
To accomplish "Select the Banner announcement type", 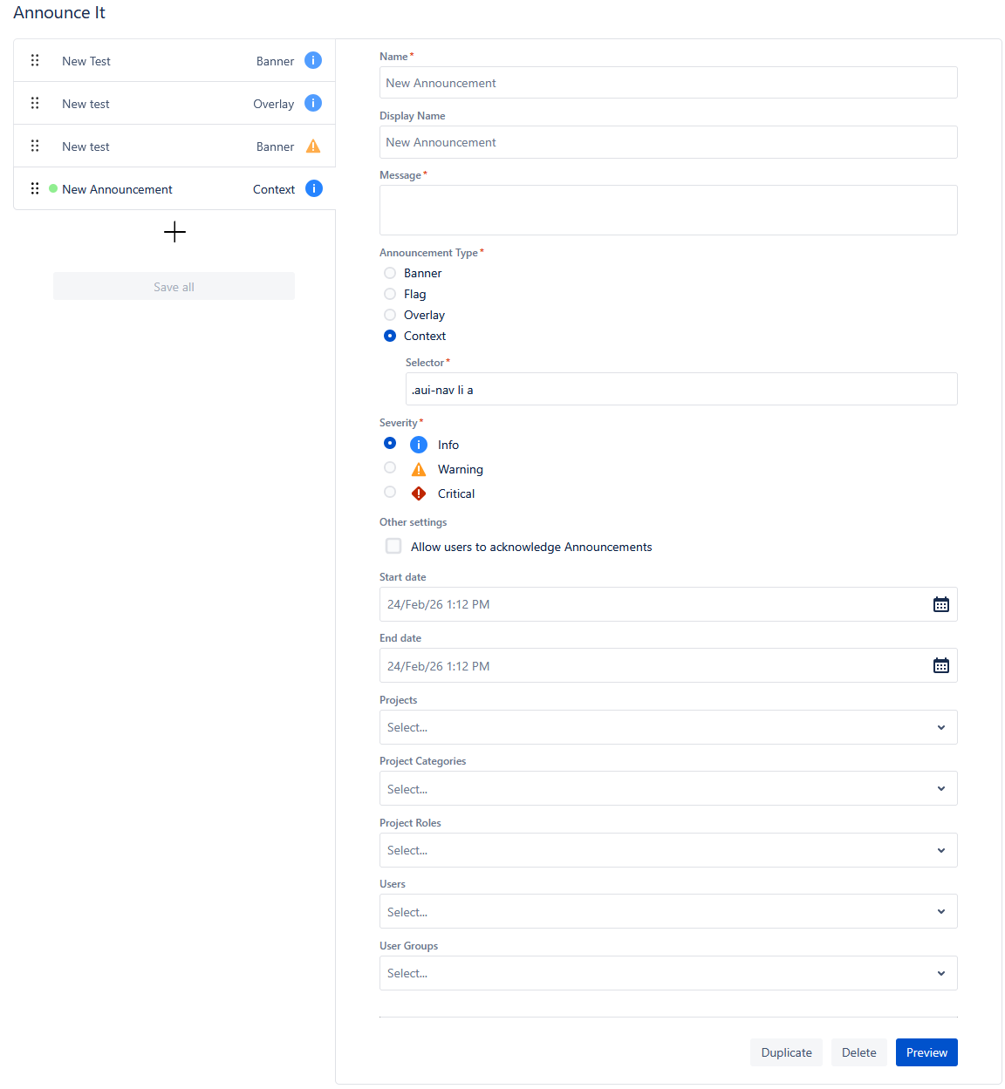I will click(390, 273).
